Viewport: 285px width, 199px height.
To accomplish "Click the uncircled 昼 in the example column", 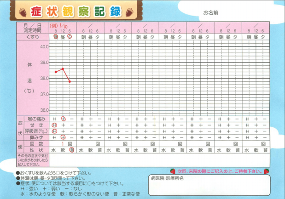I will tap(63, 37).
